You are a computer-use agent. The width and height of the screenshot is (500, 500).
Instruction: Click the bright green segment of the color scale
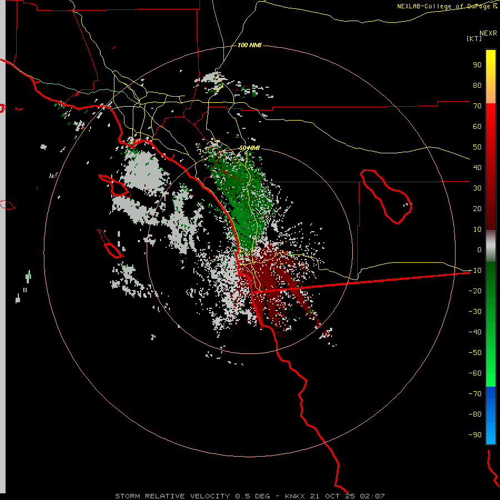pyautogui.click(x=491, y=324)
